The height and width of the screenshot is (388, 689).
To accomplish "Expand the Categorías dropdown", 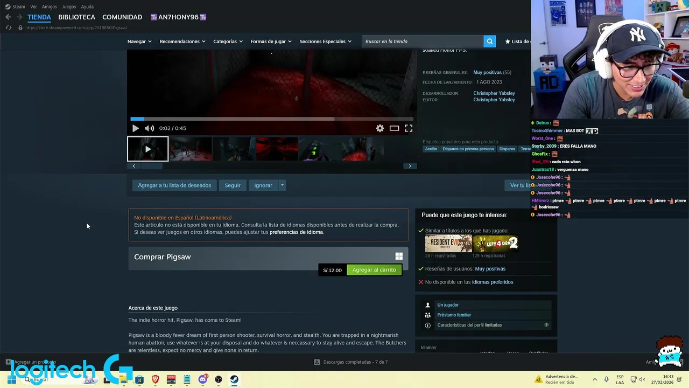I will tap(228, 41).
